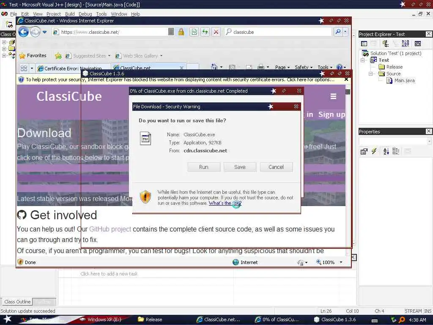Image resolution: width=433 pixels, height=325 pixels.
Task: Click Project Explorer Properties window icon
Action: [418, 44]
